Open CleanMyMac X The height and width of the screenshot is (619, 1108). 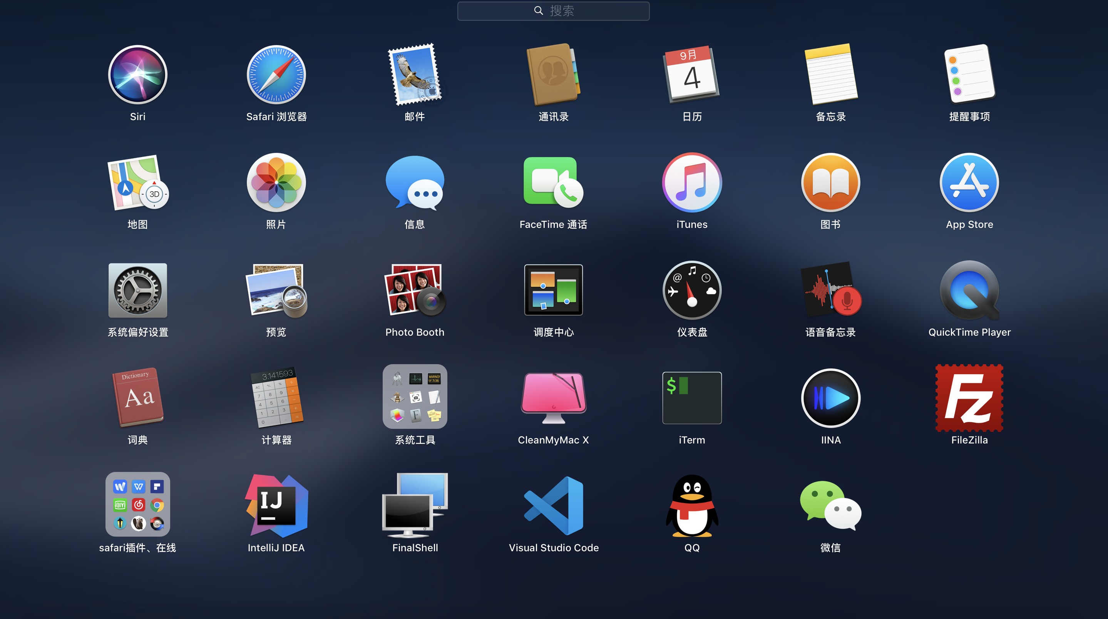pyautogui.click(x=553, y=398)
